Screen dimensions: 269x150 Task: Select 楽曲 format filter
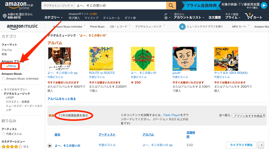4,54
